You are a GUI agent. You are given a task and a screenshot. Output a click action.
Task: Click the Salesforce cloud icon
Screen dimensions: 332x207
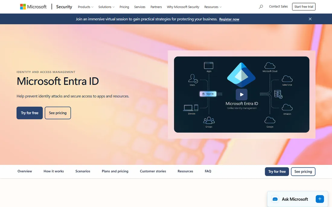tap(287, 79)
